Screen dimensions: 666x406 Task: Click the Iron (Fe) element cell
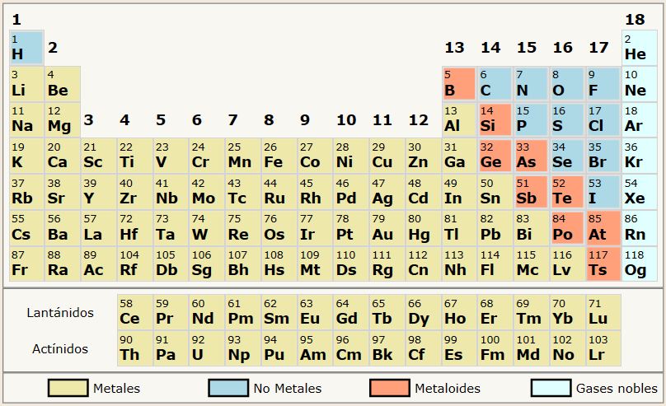pyautogui.click(x=279, y=156)
